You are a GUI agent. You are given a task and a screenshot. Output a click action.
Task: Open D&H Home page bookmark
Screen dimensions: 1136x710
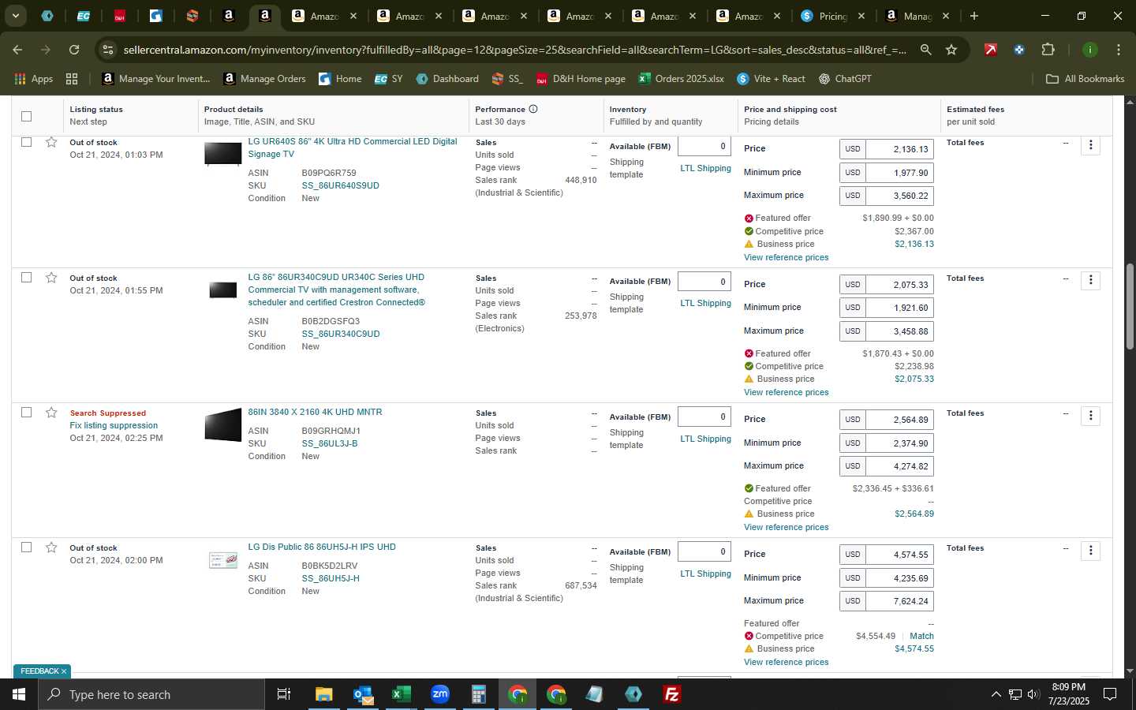[581, 79]
